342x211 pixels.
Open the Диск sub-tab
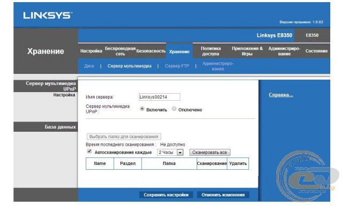tap(89, 66)
